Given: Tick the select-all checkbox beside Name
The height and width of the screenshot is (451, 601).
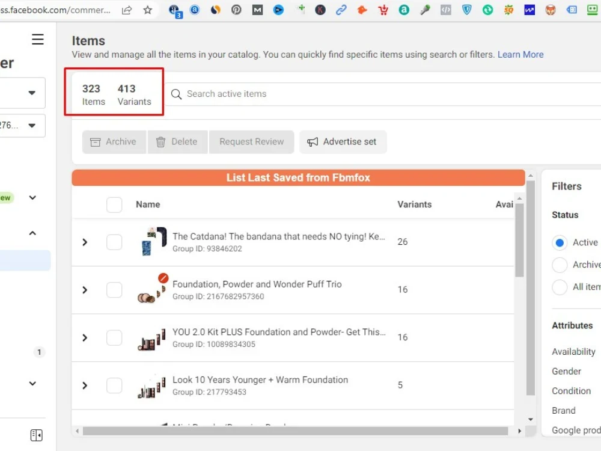Looking at the screenshot, I should point(114,205).
